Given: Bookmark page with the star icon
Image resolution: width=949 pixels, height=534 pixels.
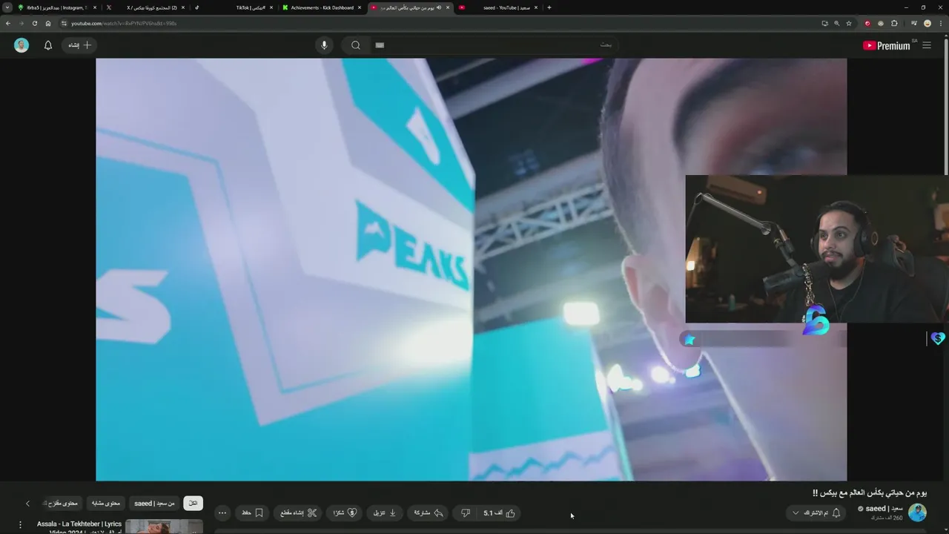Looking at the screenshot, I should (x=849, y=23).
